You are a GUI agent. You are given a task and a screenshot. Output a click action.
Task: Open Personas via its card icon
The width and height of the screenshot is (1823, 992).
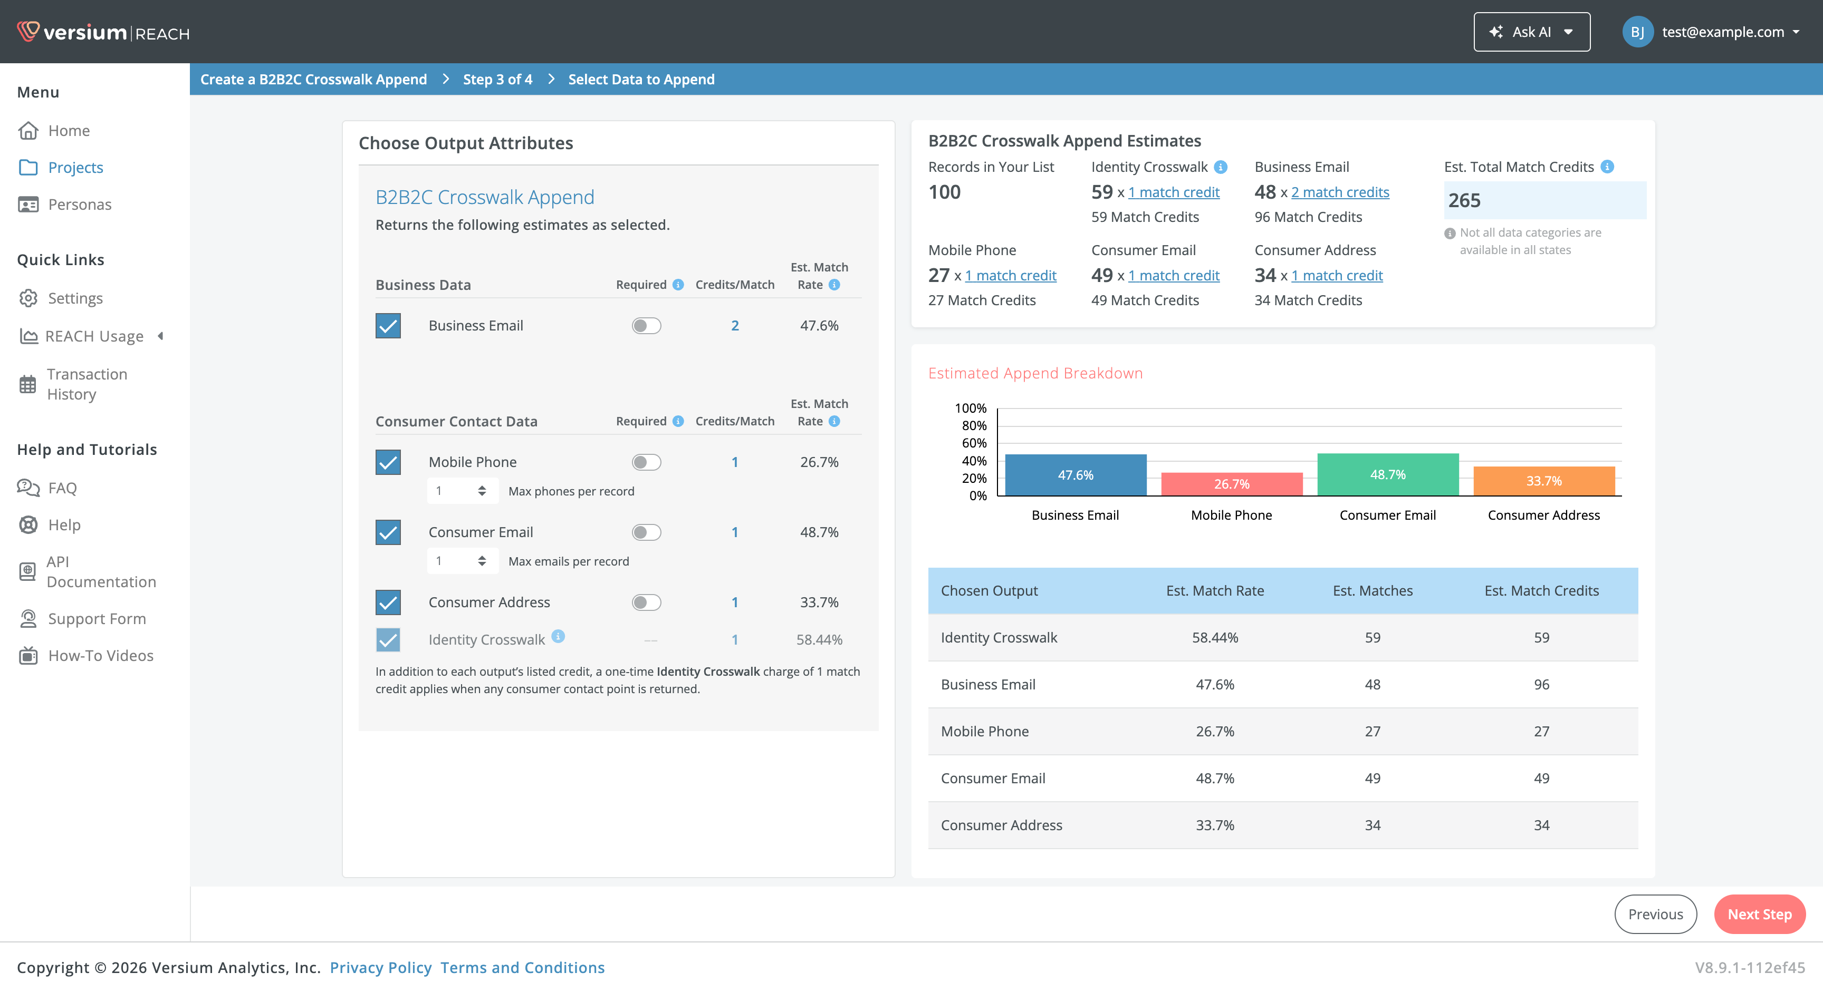28,205
